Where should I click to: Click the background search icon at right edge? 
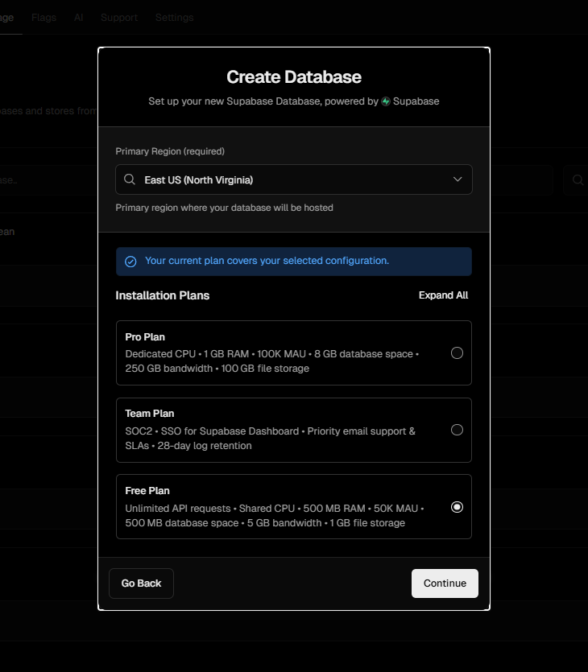pos(578,180)
